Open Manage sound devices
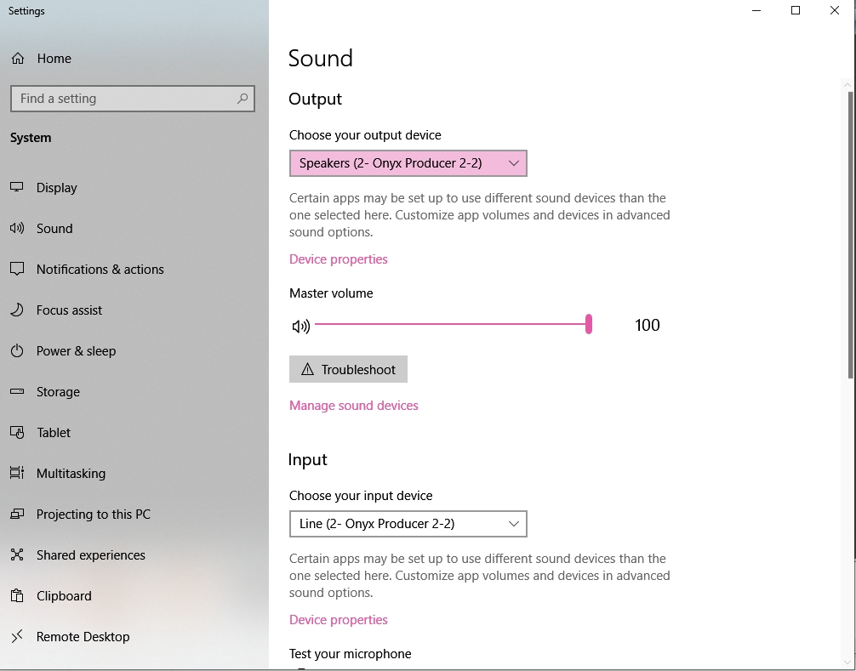The width and height of the screenshot is (856, 671). coord(354,405)
